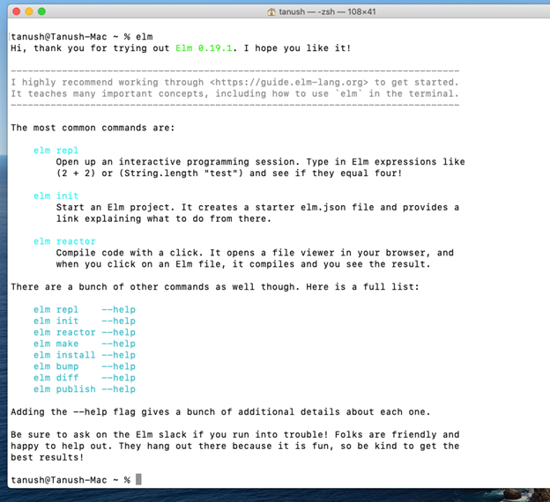Image resolution: width=550 pixels, height=502 pixels.
Task: Click the 'elm init' command heading
Action: click(56, 196)
